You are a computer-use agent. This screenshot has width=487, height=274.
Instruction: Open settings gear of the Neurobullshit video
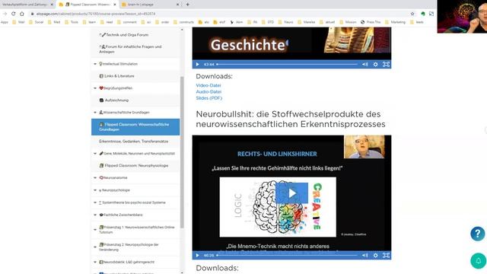375,256
